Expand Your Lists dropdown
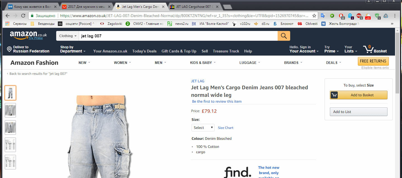402x178 pixels. [x=351, y=49]
